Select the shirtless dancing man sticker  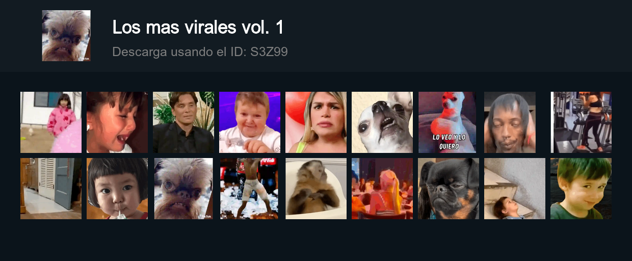tap(249, 189)
